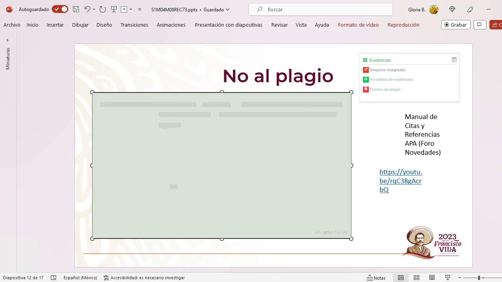Screen dimensions: 502x282
Task: Open the Archivo menu
Action: coord(12,25)
